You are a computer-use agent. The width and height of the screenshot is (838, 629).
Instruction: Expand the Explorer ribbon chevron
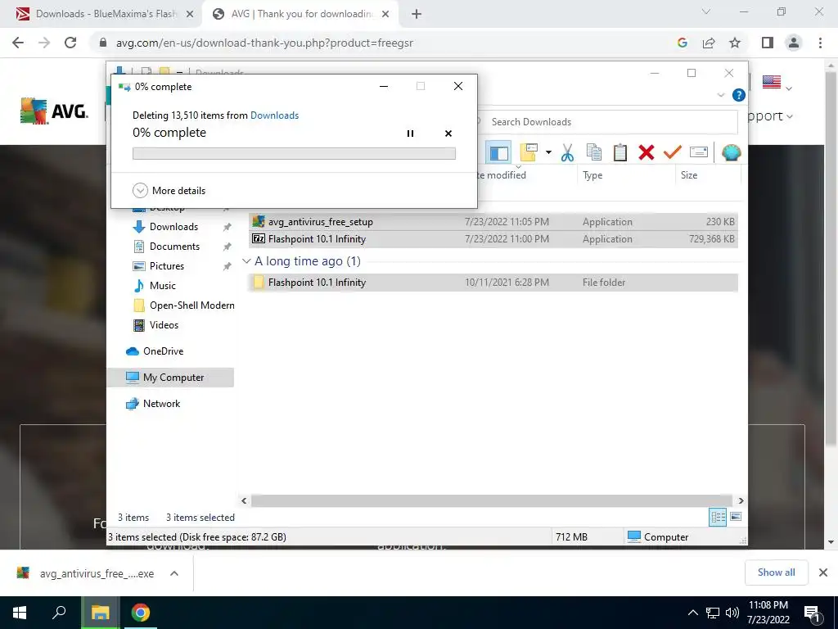(x=721, y=95)
